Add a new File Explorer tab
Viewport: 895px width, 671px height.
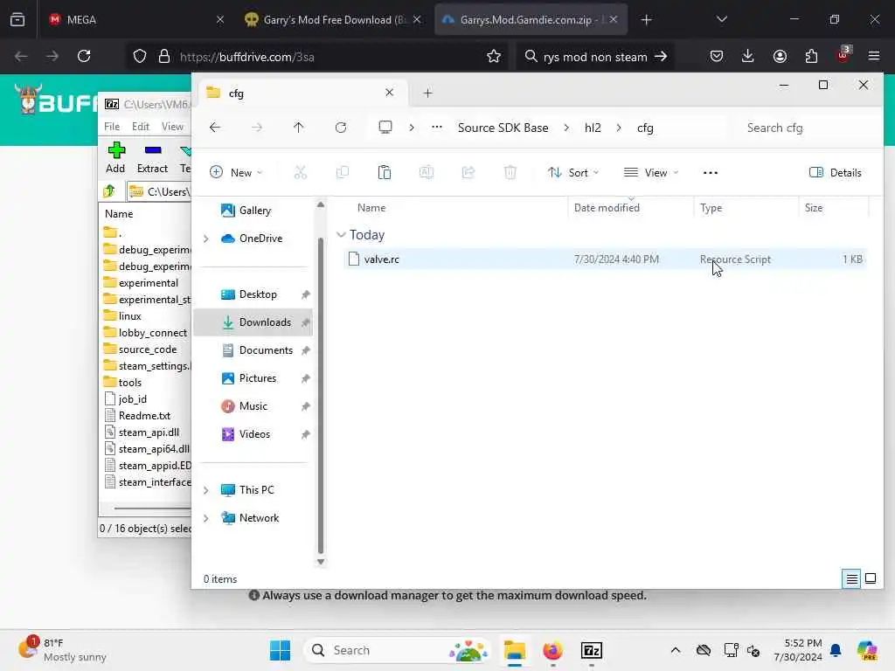click(x=428, y=93)
